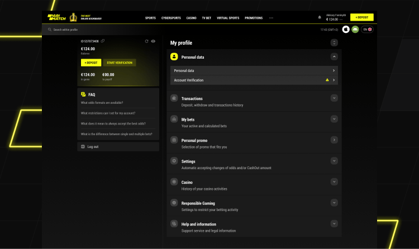Expand the Responsible Gaming section
The image size is (419, 249).
coord(334,203)
